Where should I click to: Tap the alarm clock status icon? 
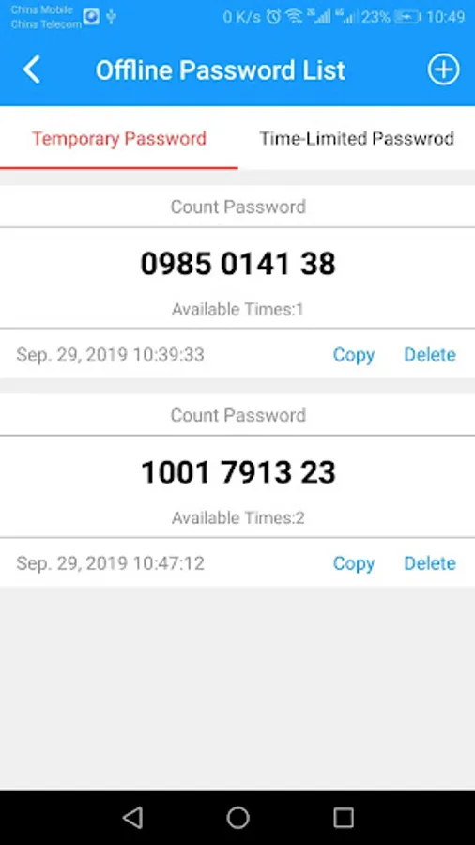point(273,17)
